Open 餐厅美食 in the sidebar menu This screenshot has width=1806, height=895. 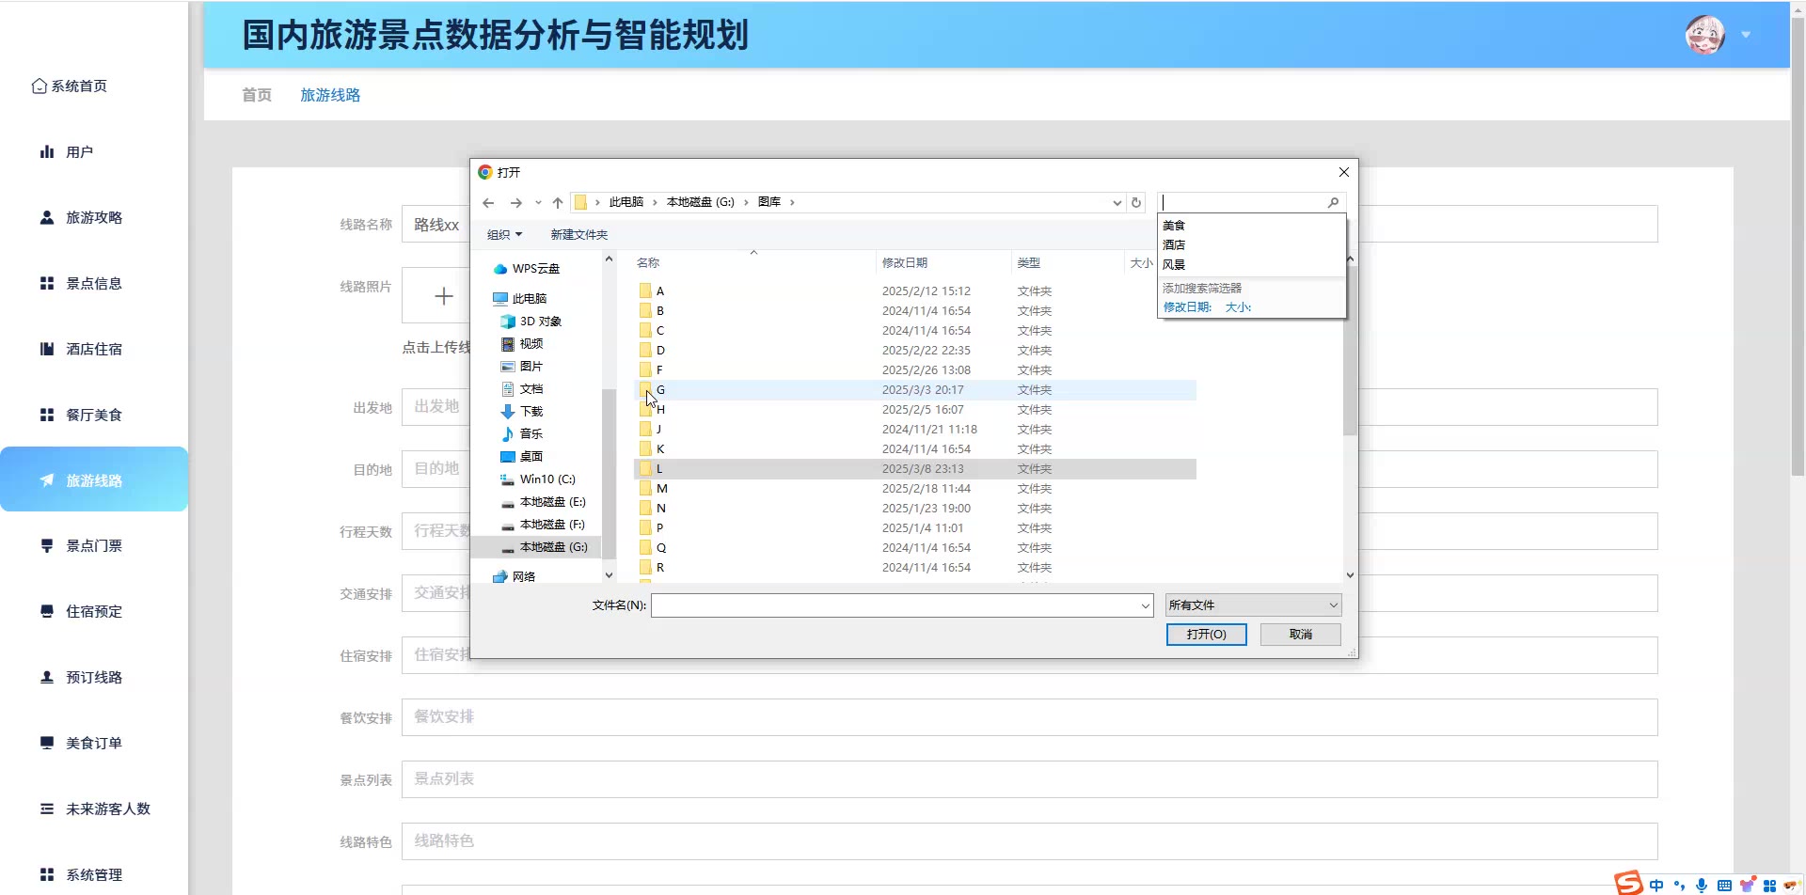pos(94,415)
